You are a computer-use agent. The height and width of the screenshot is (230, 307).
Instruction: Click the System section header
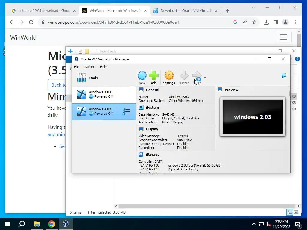[x=152, y=108]
